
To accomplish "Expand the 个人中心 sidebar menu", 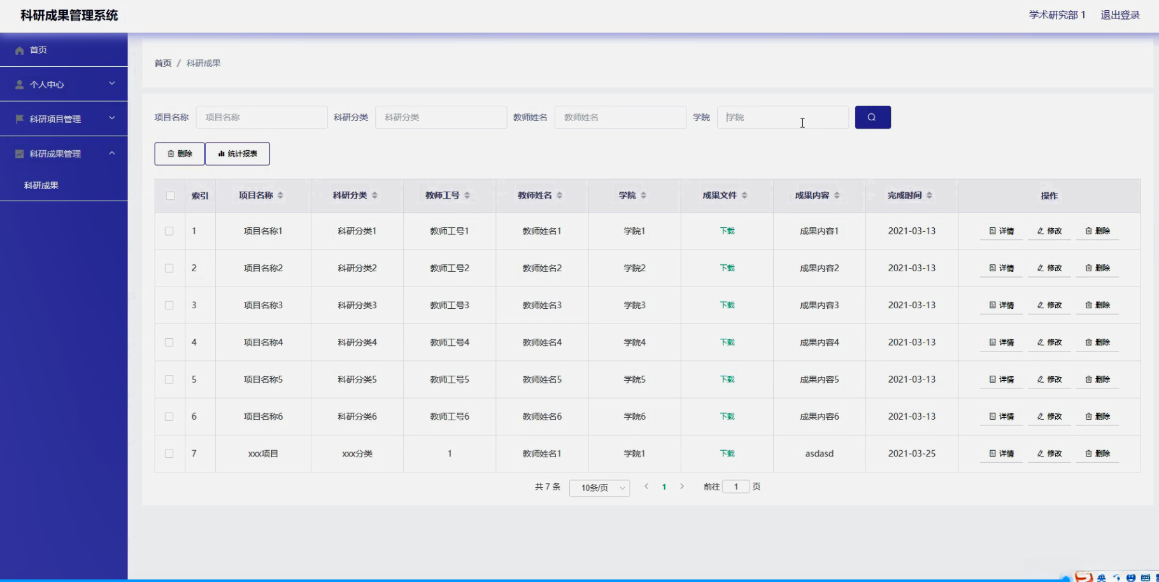I will (64, 84).
